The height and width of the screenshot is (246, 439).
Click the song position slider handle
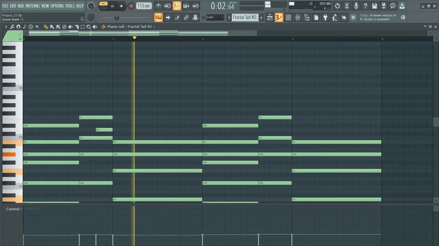tap(117, 17)
